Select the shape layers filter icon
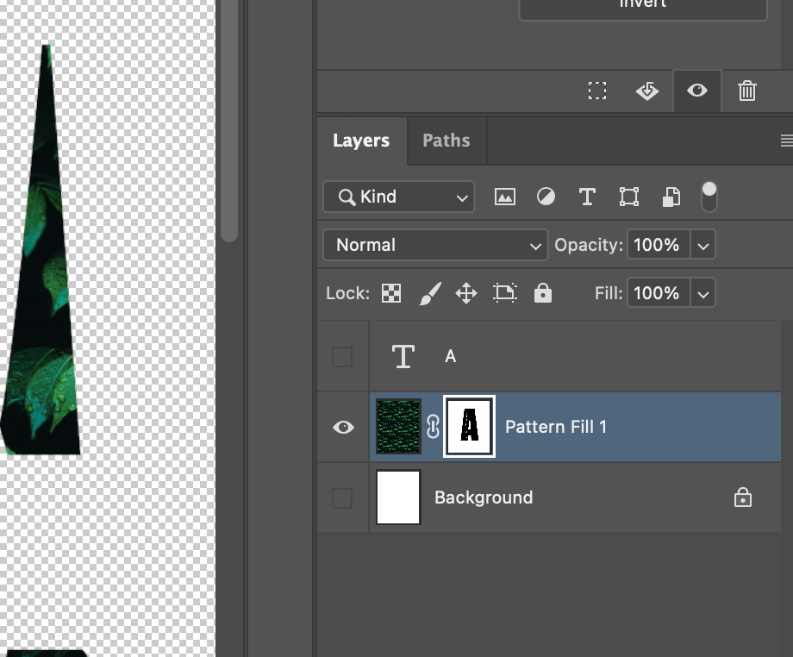This screenshot has width=793, height=657. click(x=629, y=197)
